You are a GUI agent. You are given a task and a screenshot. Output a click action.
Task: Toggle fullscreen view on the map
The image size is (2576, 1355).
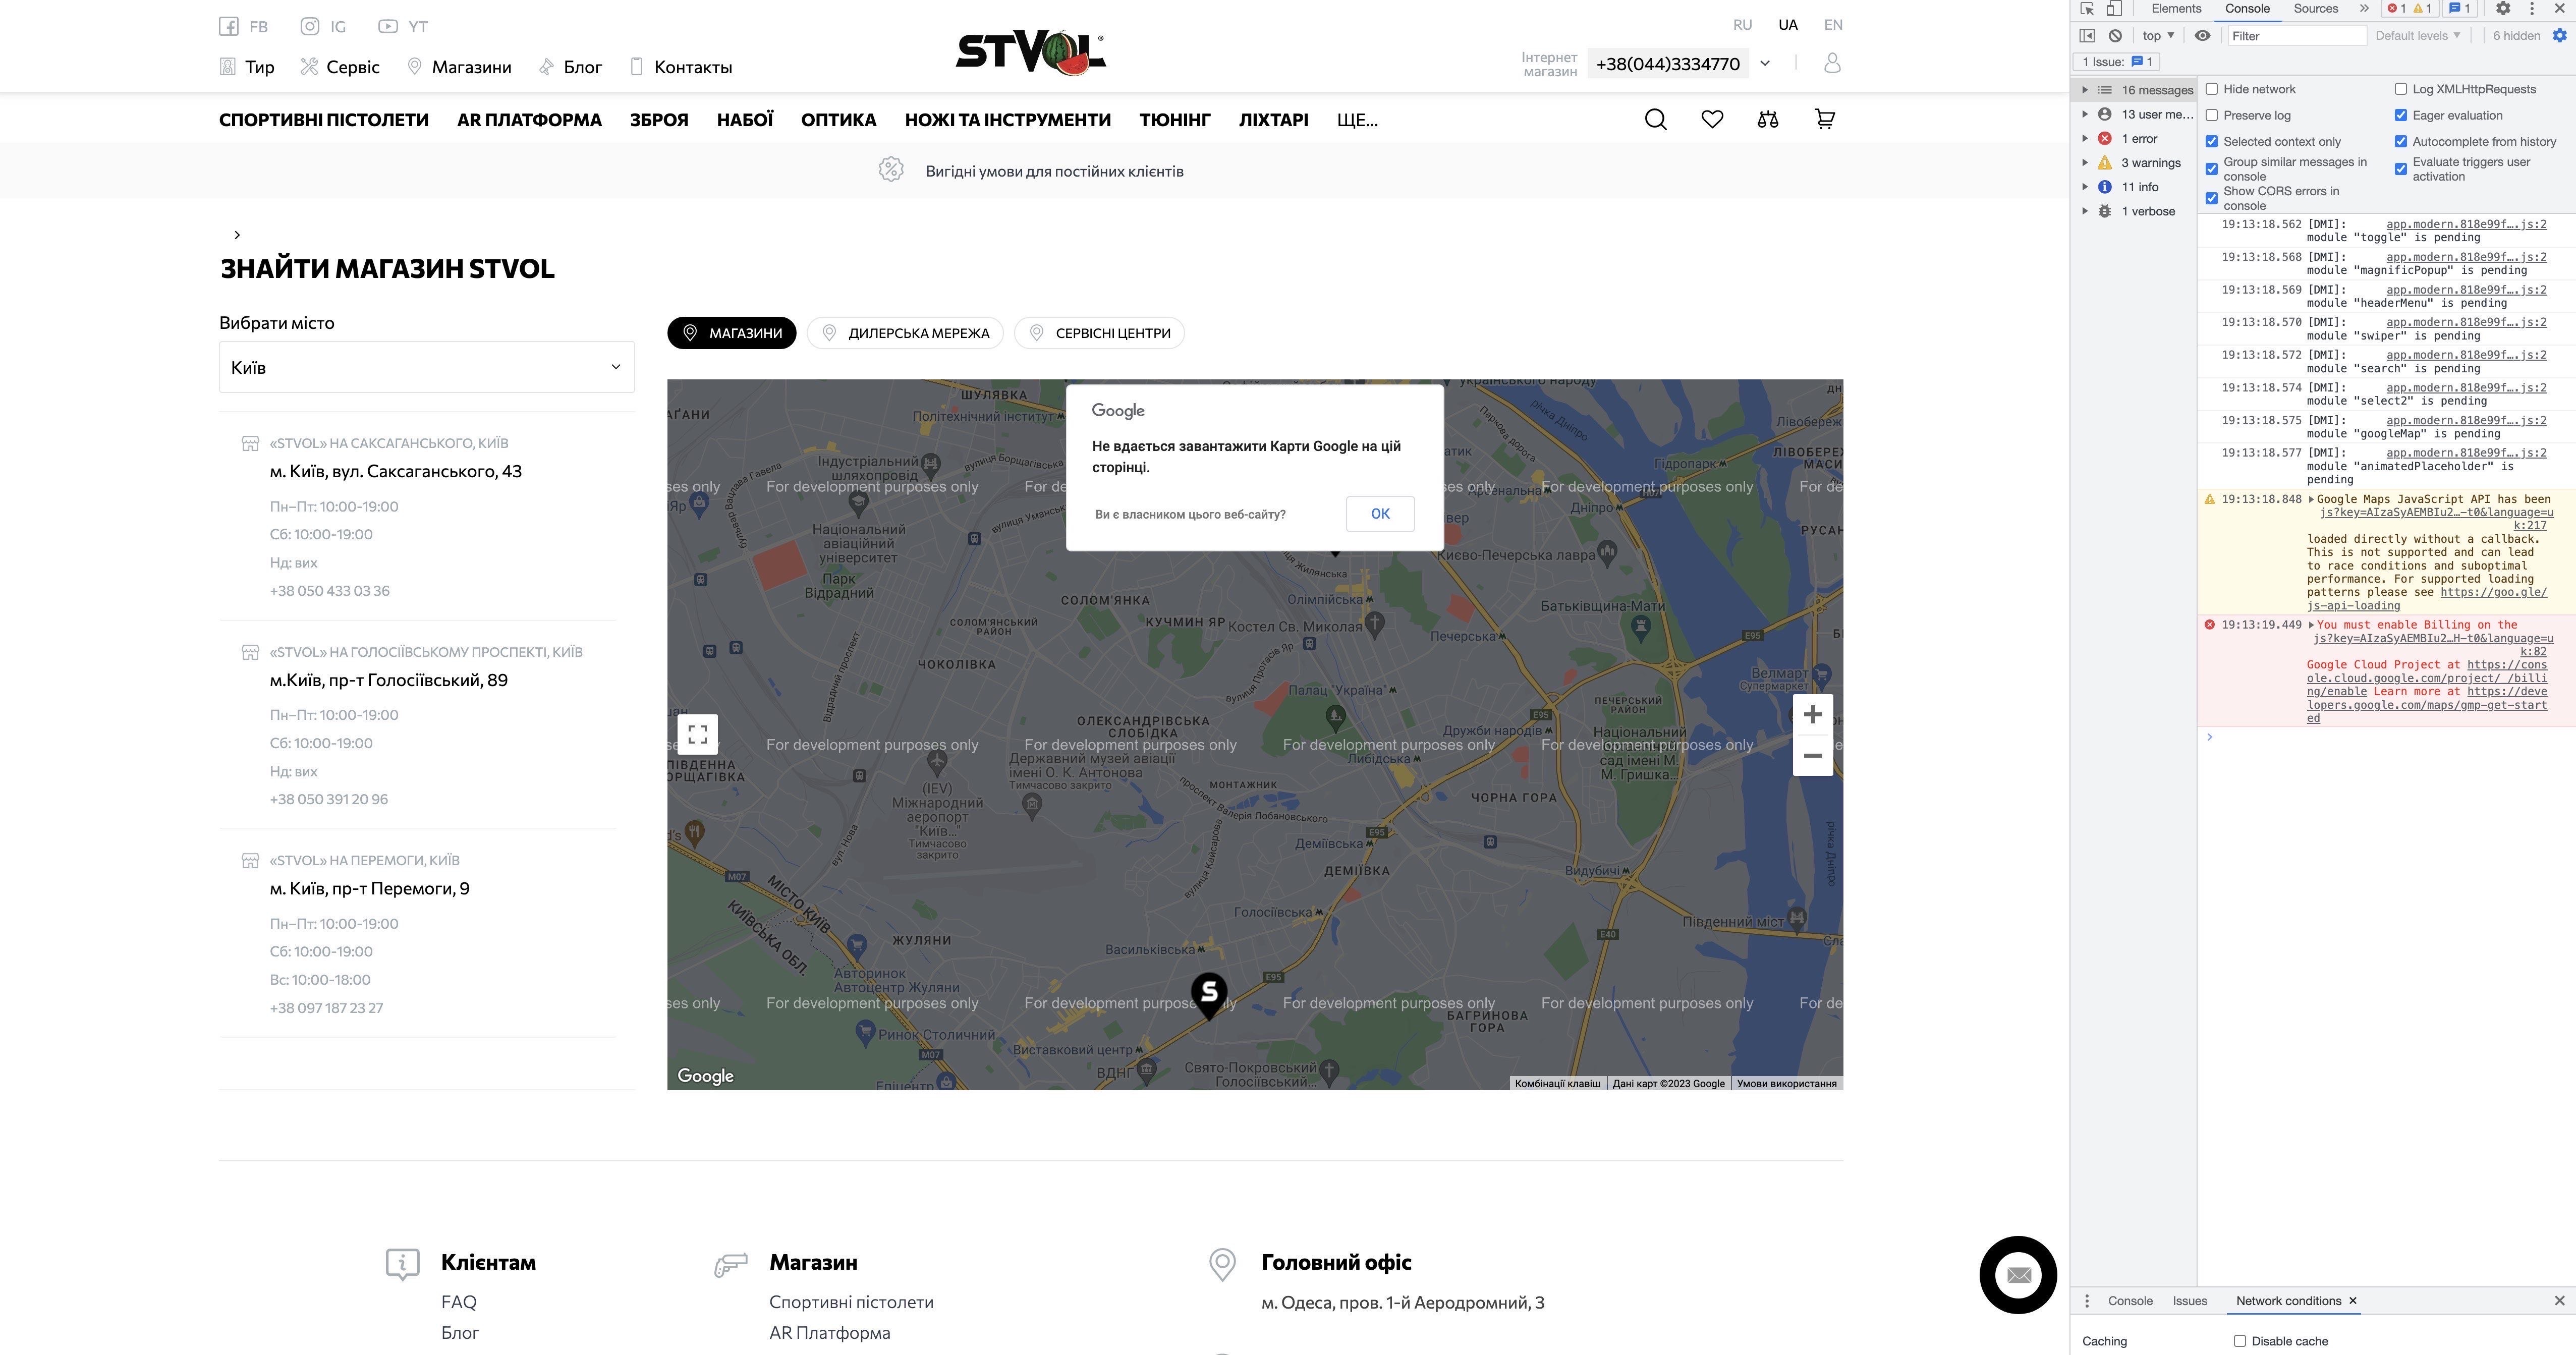click(698, 735)
